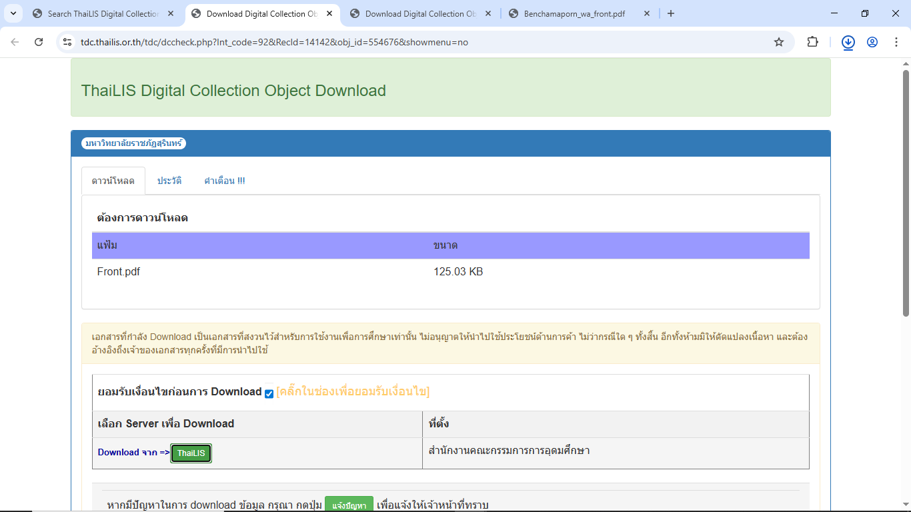911x512 pixels.
Task: Show Chrome downloads icon
Action: point(848,42)
